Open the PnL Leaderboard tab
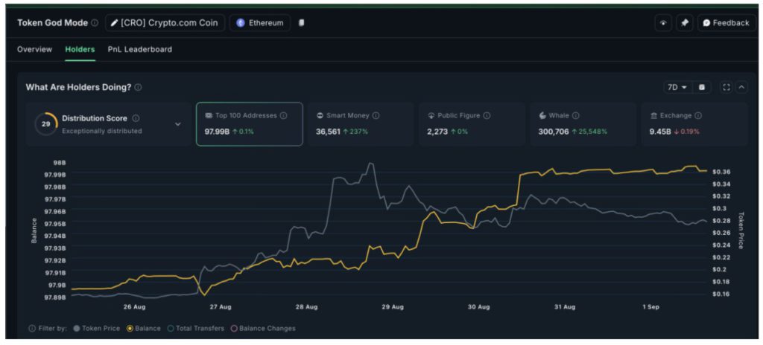Screen dimensions: 763x345 140,50
